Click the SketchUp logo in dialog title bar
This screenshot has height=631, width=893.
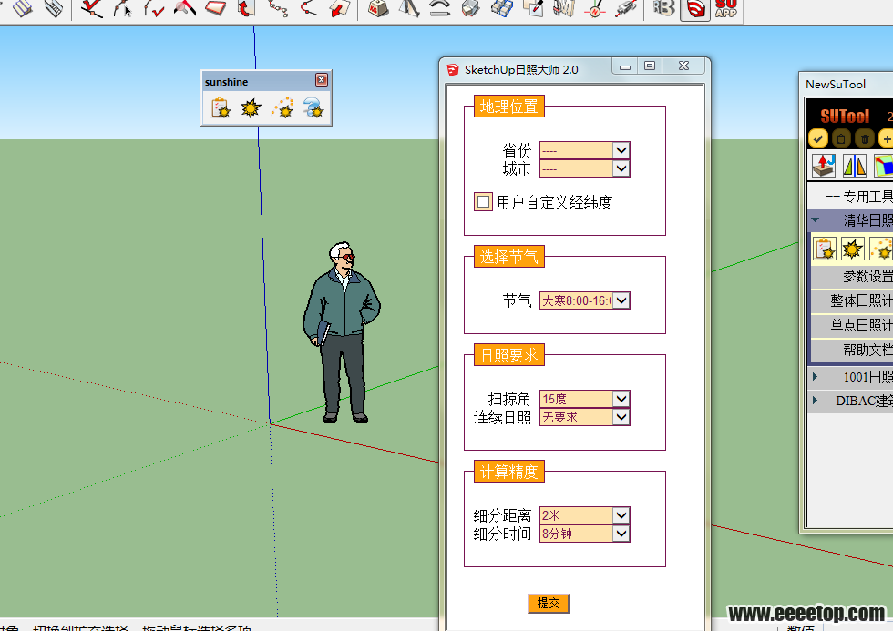click(x=454, y=70)
